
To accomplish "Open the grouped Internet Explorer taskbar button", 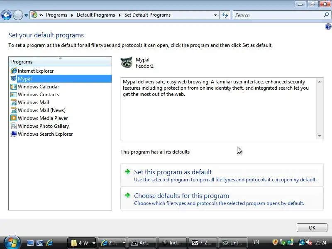I will [x=112, y=243].
